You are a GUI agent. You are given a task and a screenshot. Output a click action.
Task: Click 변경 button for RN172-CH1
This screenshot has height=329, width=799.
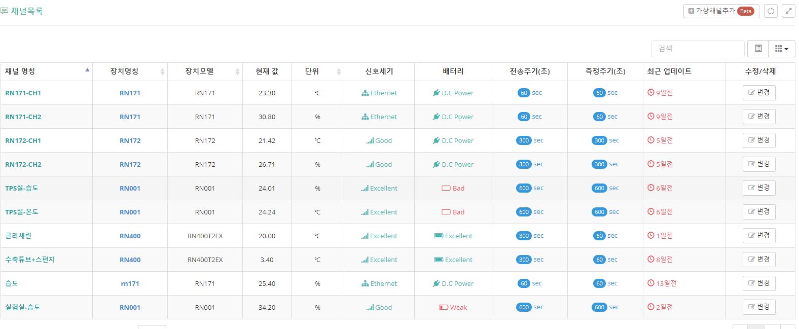[x=759, y=140]
